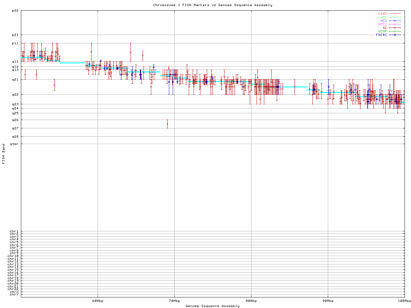The width and height of the screenshot is (411, 308).
Task: Select the CSMC legend label text
Action: coord(382,14)
